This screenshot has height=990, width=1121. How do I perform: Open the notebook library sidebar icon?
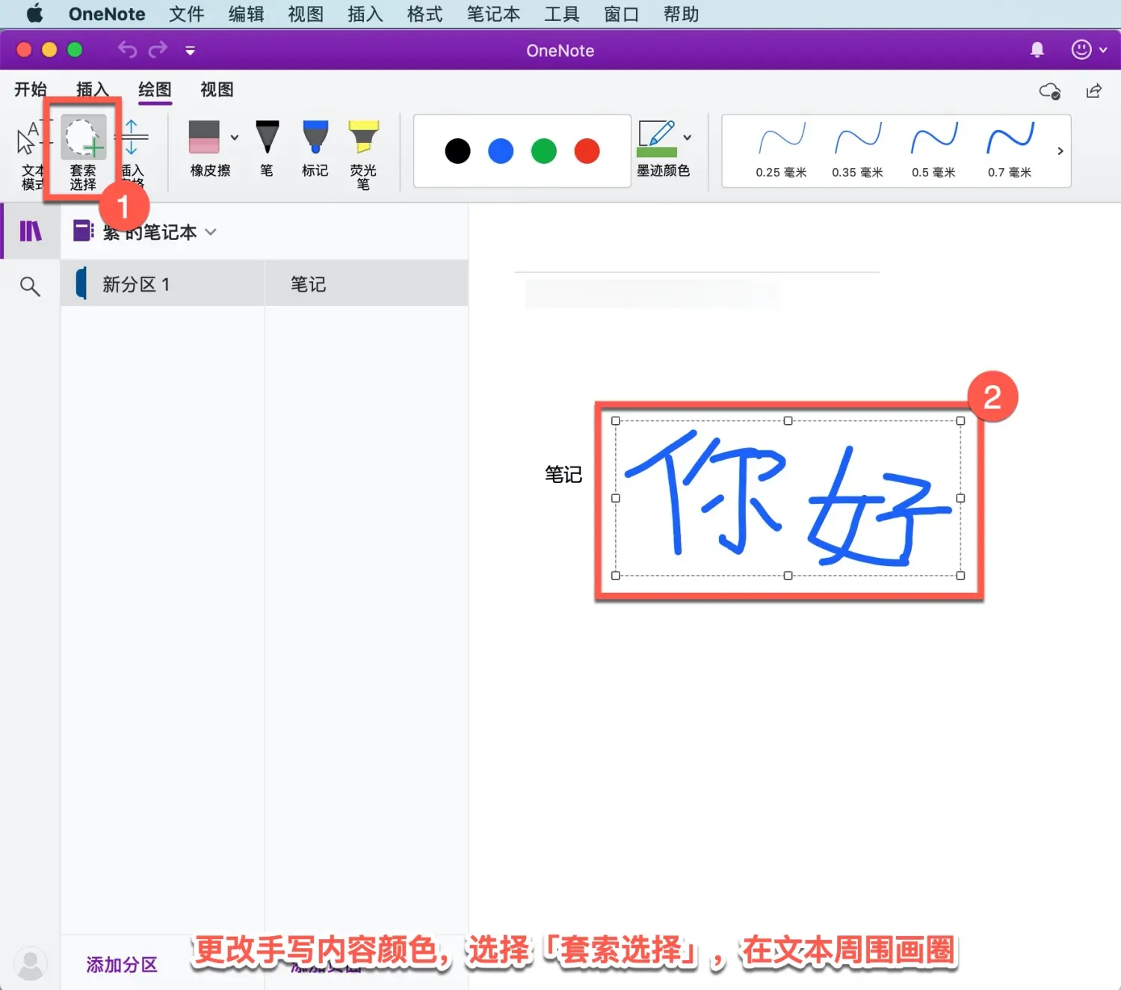(30, 232)
